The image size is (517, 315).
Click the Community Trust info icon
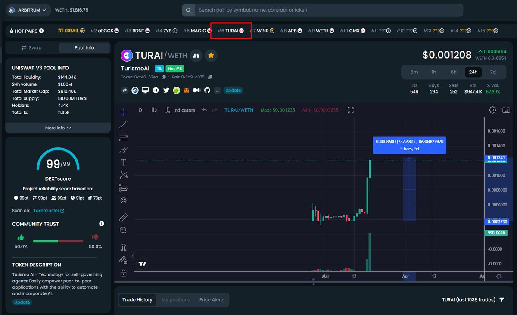102,224
